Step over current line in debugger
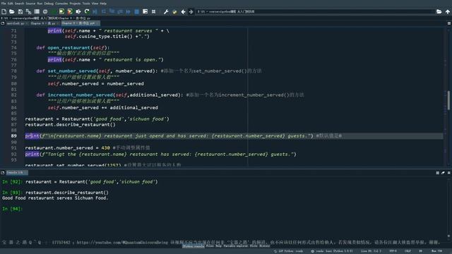The image size is (452, 254). coord(103,11)
